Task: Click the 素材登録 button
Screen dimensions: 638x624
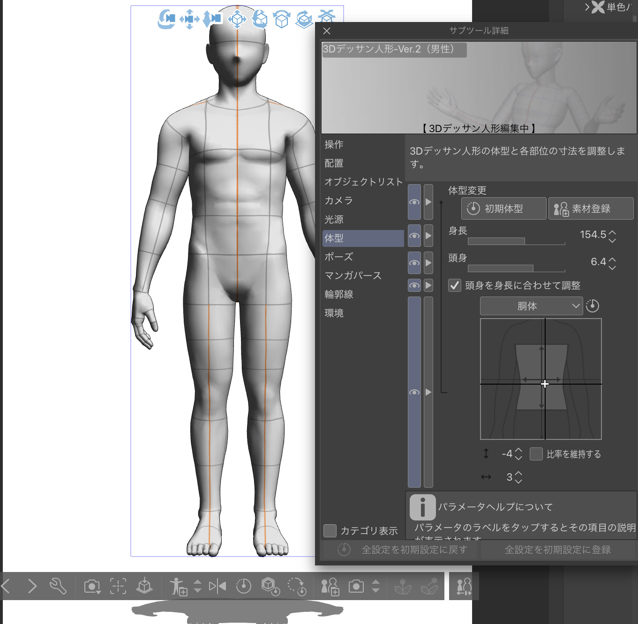Action: 591,208
